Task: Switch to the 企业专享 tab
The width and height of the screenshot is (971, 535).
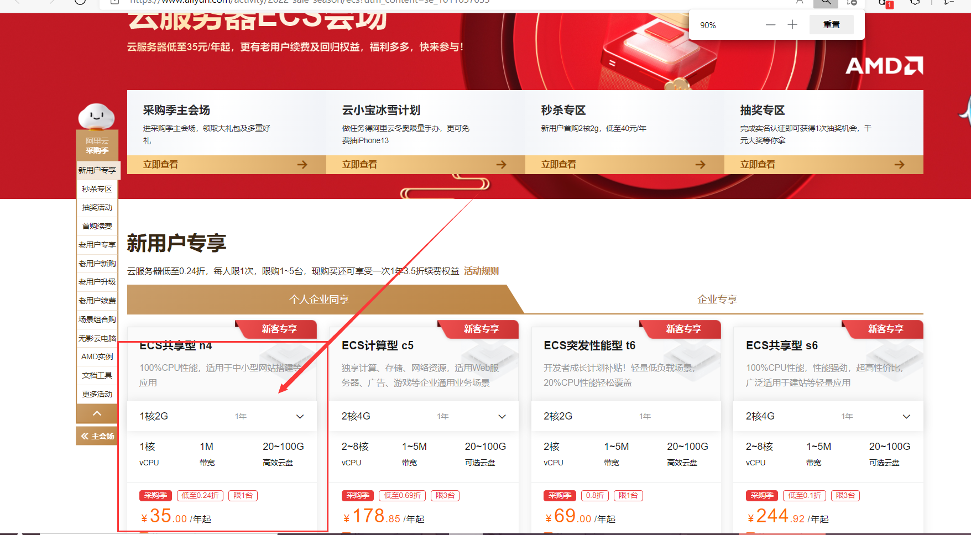Action: (717, 300)
